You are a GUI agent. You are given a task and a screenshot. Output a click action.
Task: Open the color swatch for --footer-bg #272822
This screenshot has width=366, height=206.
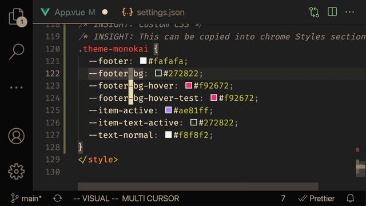click(x=158, y=73)
